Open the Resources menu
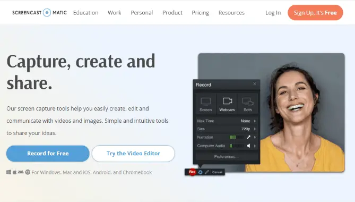The height and width of the screenshot is (202, 355). tap(231, 13)
